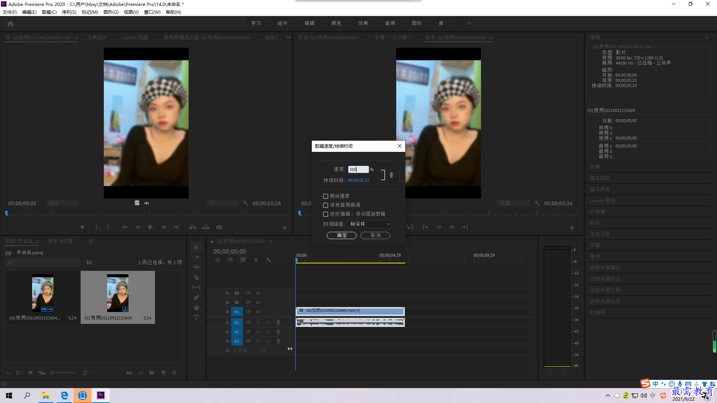Image resolution: width=717 pixels, height=403 pixels.
Task: Create new bin folder icon
Action: tap(152, 372)
